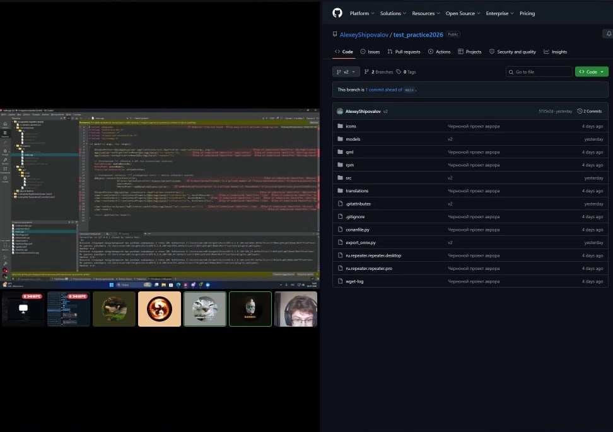Image resolution: width=613 pixels, height=432 pixels.
Task: Open Edit mode in Qt Creator sidebar
Action: coord(5,134)
